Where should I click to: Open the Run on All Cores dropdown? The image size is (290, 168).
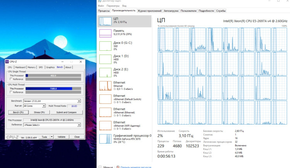coord(44,106)
